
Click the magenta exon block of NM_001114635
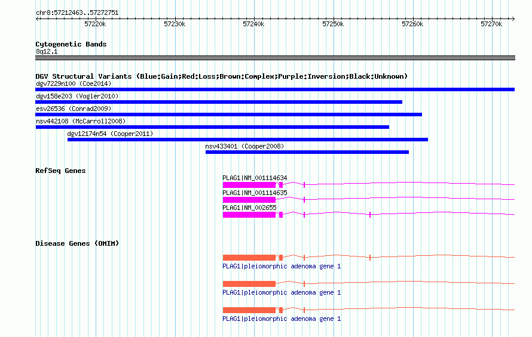point(249,199)
